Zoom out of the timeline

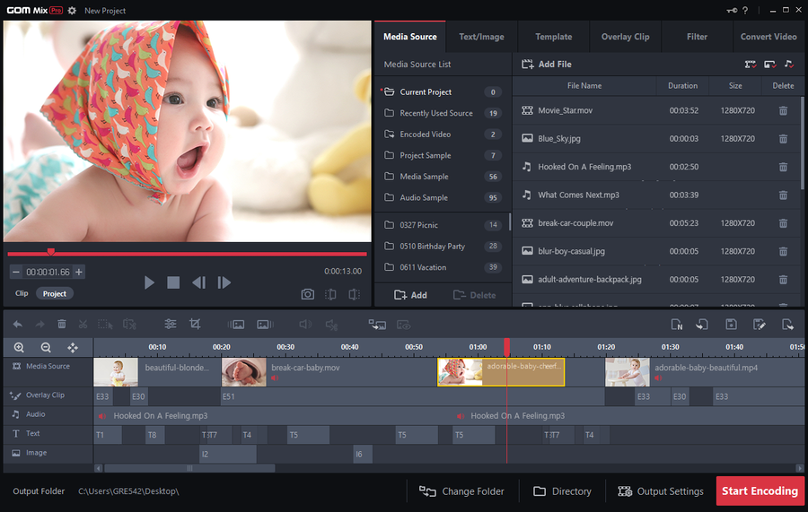pos(46,347)
